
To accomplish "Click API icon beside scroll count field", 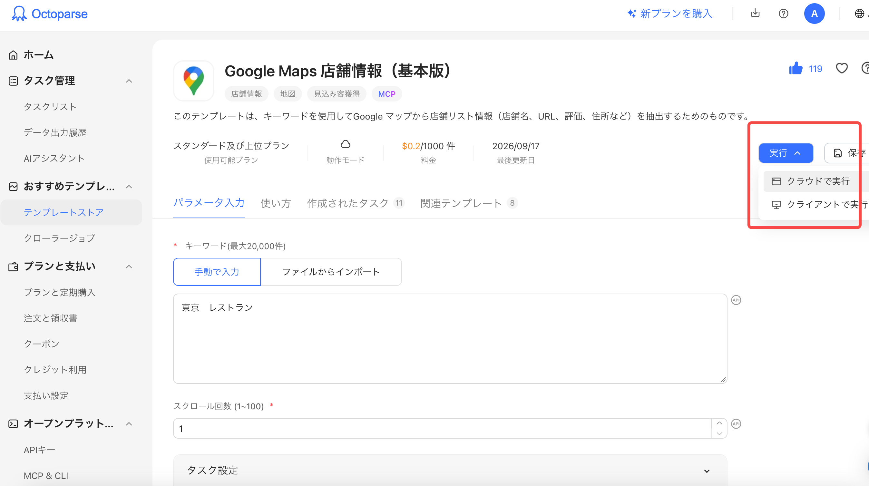I will (736, 424).
